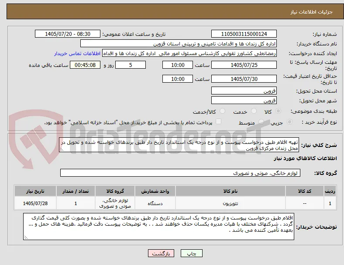The image size is (344, 265).
Task: Click the table's گروه کالا column header
Action: tap(115, 191)
